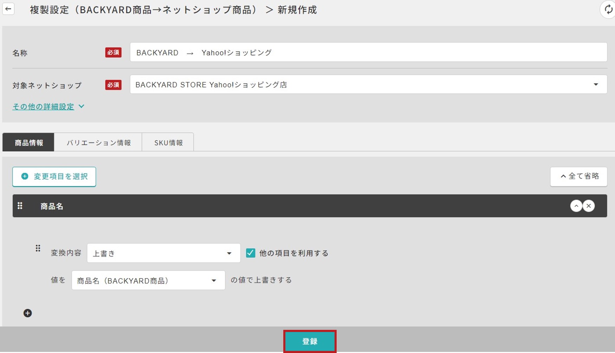615x353 pixels.
Task: Toggle 他の項目を利用する checkbox
Action: (x=251, y=253)
